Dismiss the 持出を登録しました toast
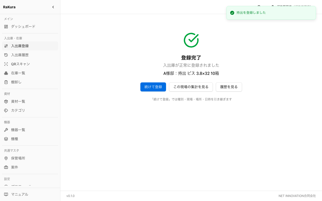 tap(271, 13)
